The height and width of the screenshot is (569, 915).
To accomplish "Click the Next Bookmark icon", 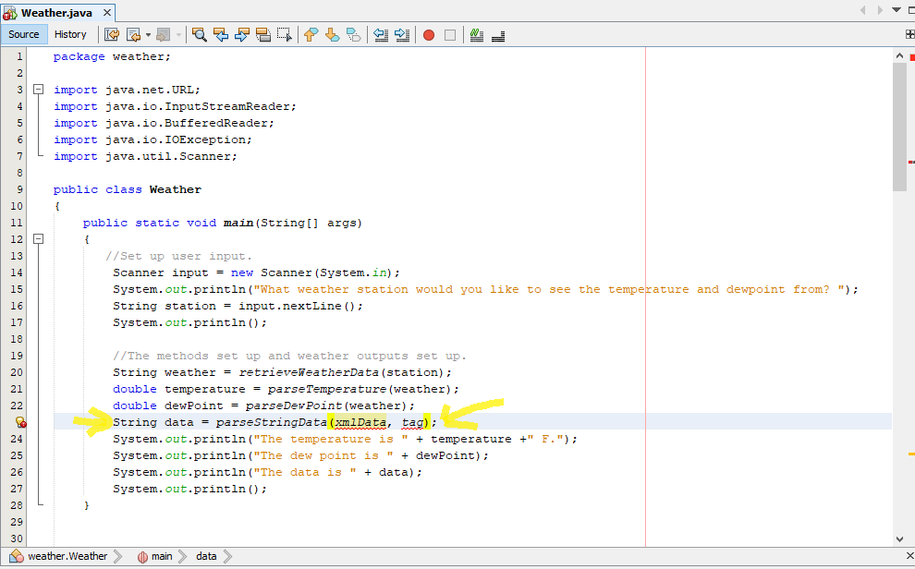I will (x=332, y=34).
